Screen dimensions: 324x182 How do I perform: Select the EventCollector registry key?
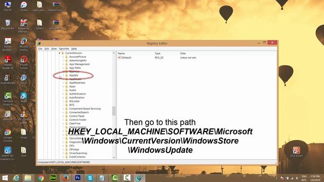click(77, 157)
